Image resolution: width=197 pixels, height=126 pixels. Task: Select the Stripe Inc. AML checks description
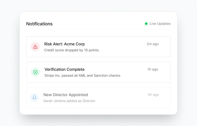coord(82,76)
